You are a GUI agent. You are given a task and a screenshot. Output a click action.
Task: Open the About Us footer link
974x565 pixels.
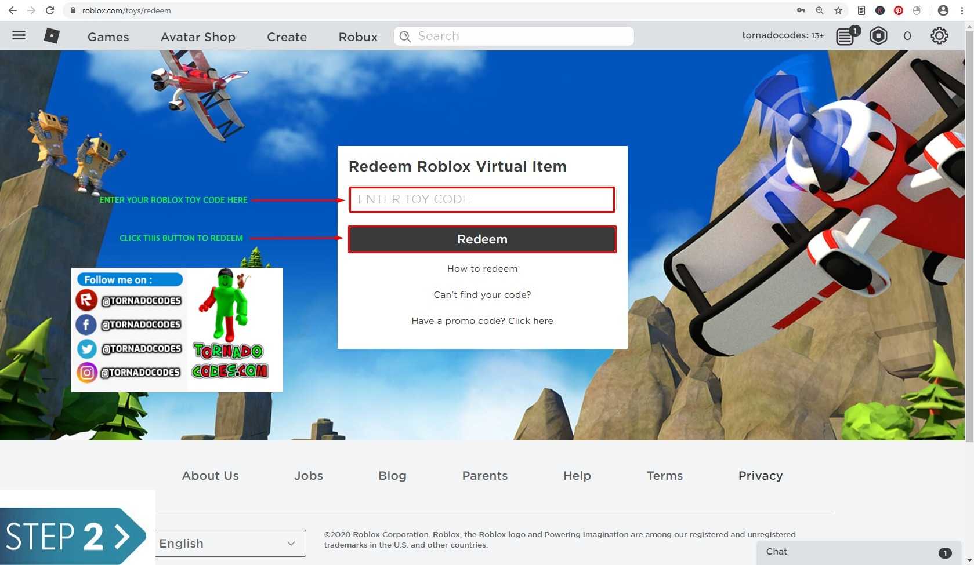pyautogui.click(x=210, y=476)
